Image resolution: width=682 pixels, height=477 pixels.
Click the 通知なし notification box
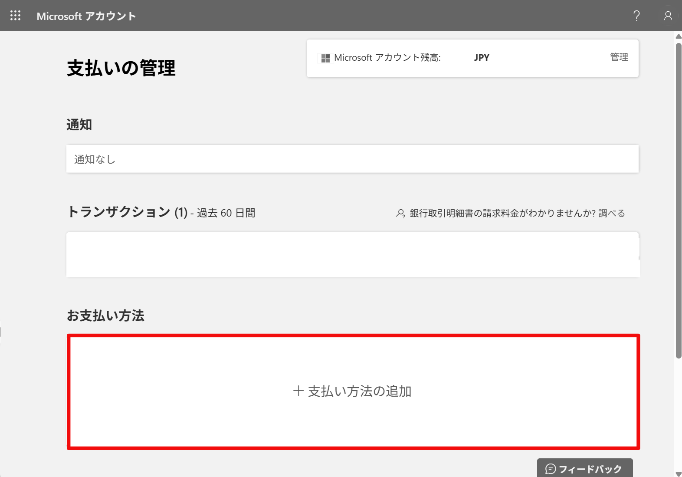(x=352, y=159)
